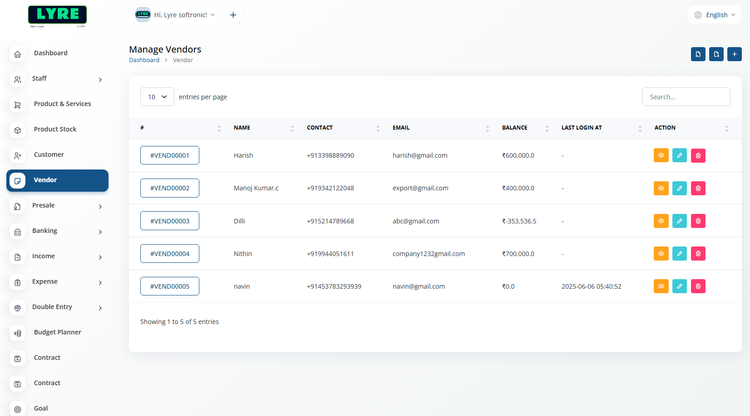The width and height of the screenshot is (750, 416).
Task: View details of vendor Harish with eye icon
Action: pos(661,155)
